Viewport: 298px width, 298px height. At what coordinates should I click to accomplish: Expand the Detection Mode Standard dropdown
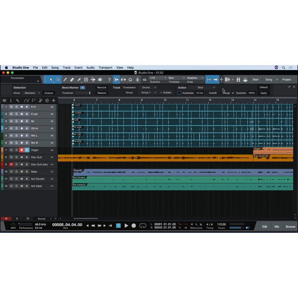[x=32, y=93]
